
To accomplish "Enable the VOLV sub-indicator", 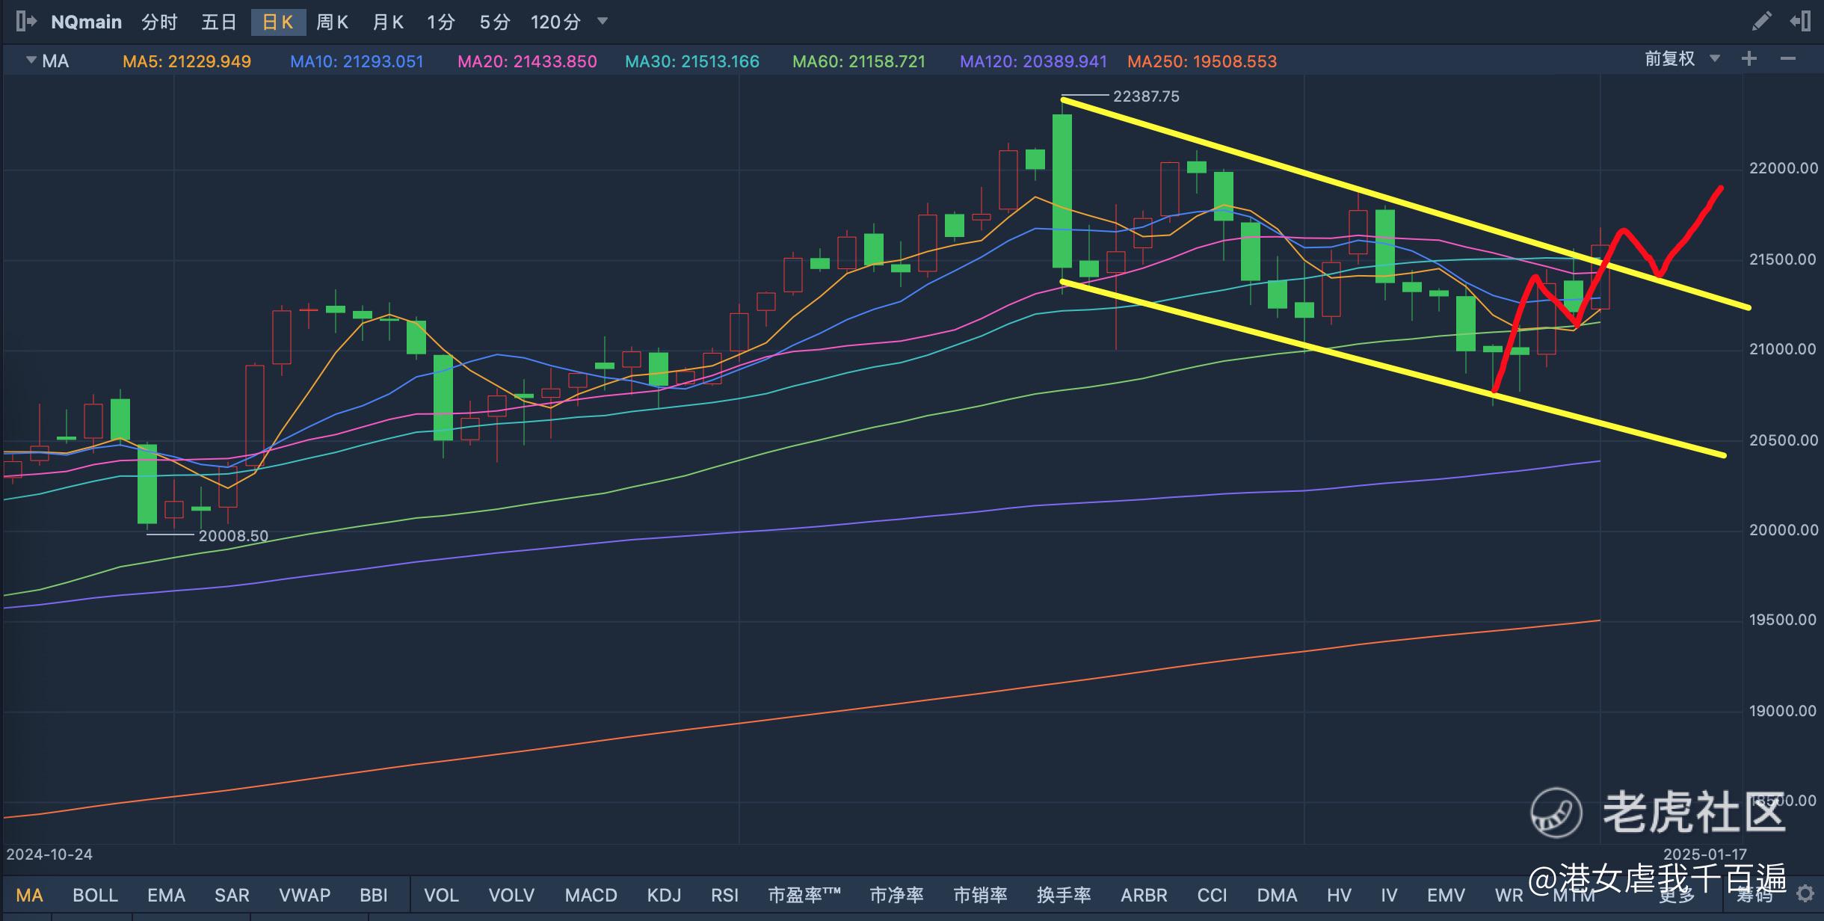I will point(511,895).
